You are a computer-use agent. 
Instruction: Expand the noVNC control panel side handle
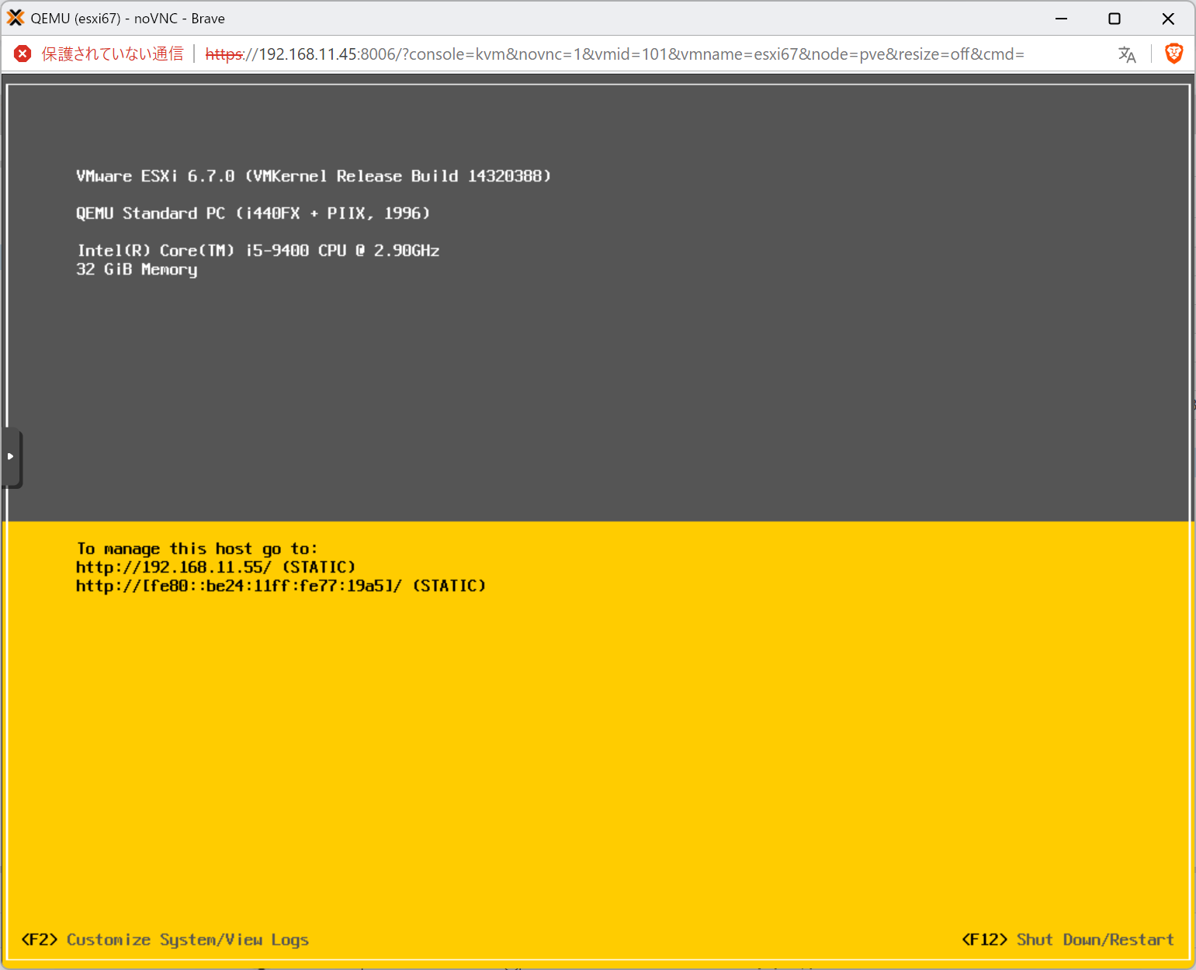pyautogui.click(x=11, y=457)
